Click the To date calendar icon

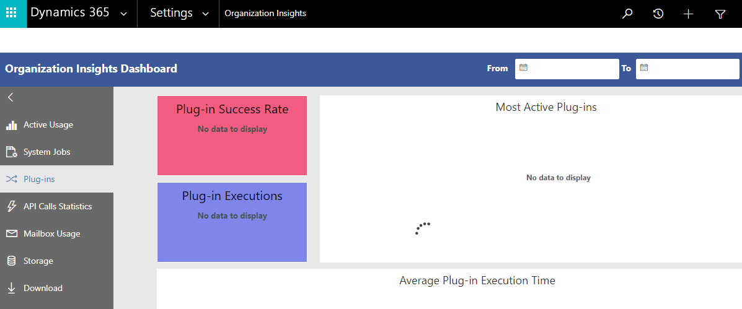click(644, 68)
